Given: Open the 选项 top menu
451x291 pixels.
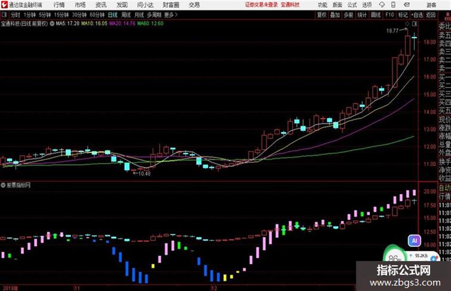Looking at the screenshot, I should point(367,5).
